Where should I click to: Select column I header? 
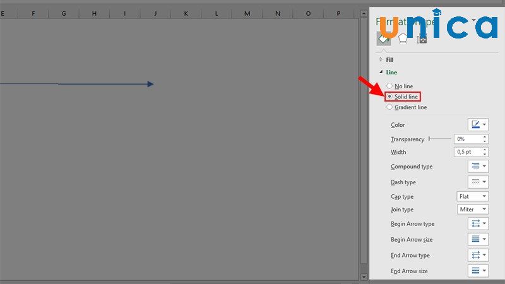click(124, 13)
